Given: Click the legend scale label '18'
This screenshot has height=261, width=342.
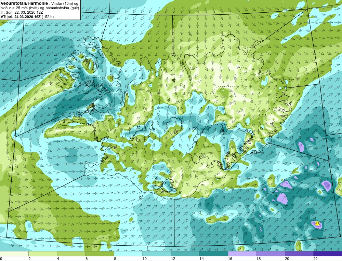Looking at the screenshot, I should (x=259, y=259).
